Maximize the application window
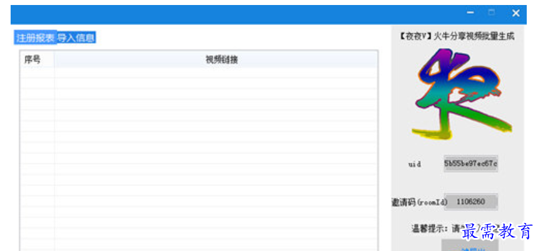 pos(492,13)
